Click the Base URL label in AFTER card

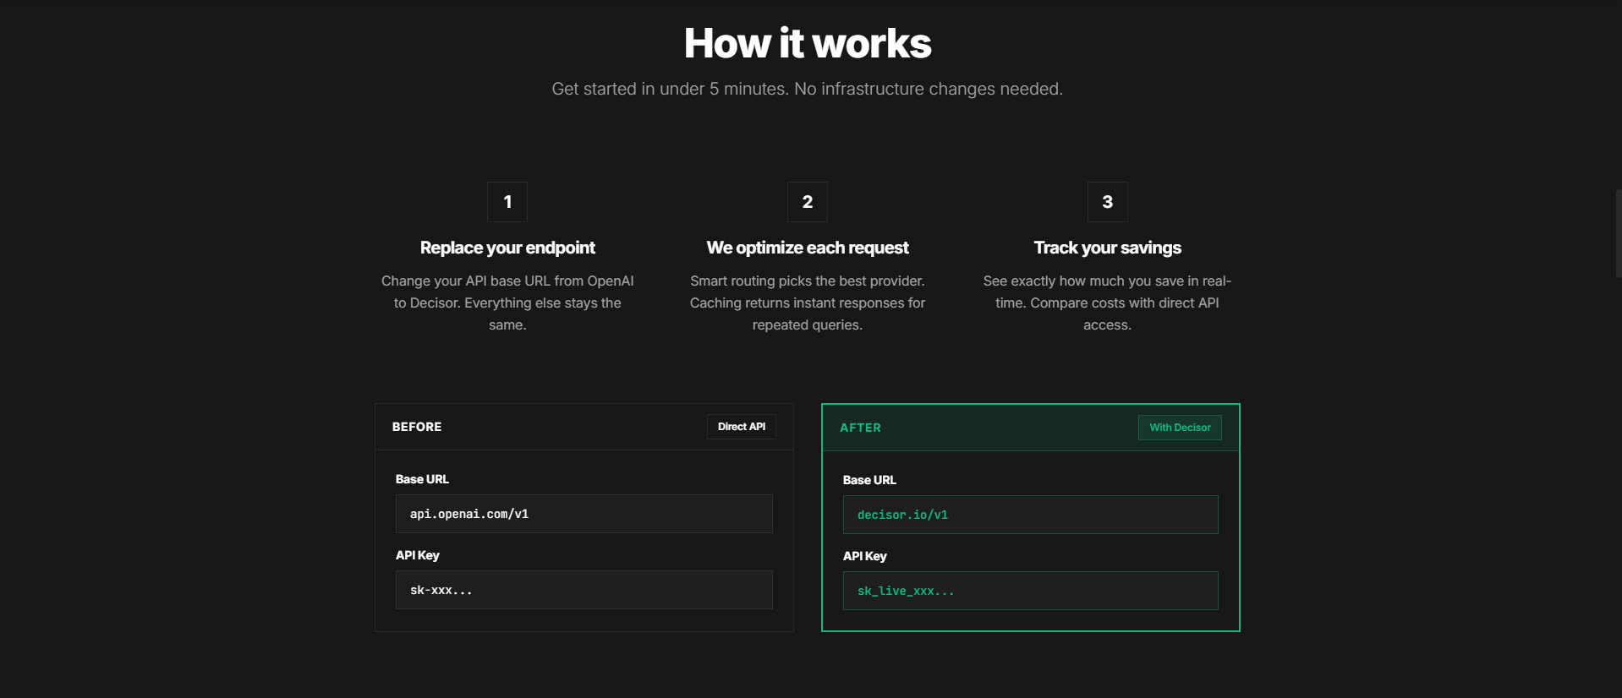869,480
